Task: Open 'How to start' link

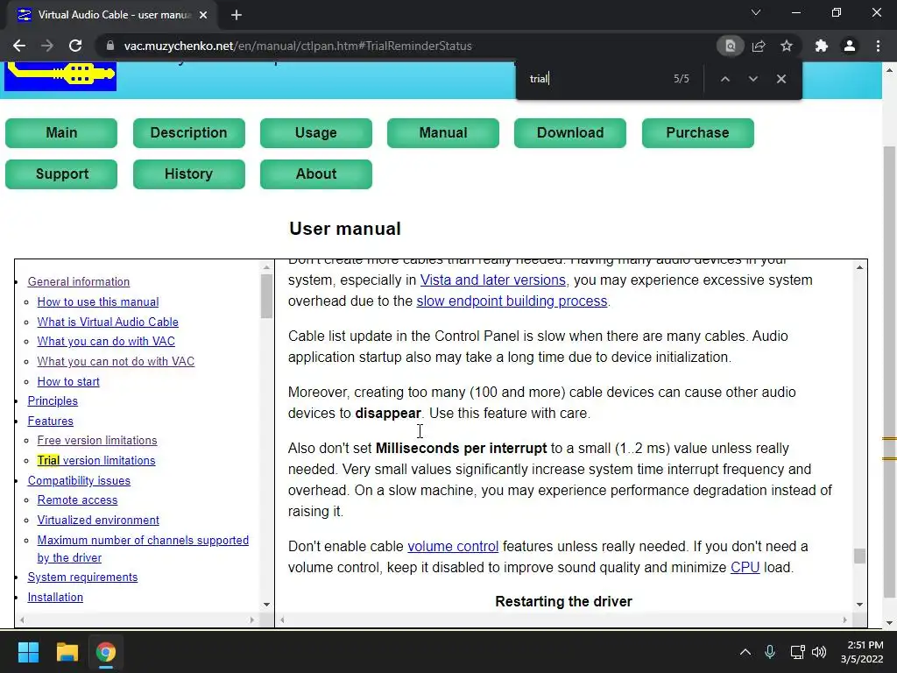Action: coord(68,381)
